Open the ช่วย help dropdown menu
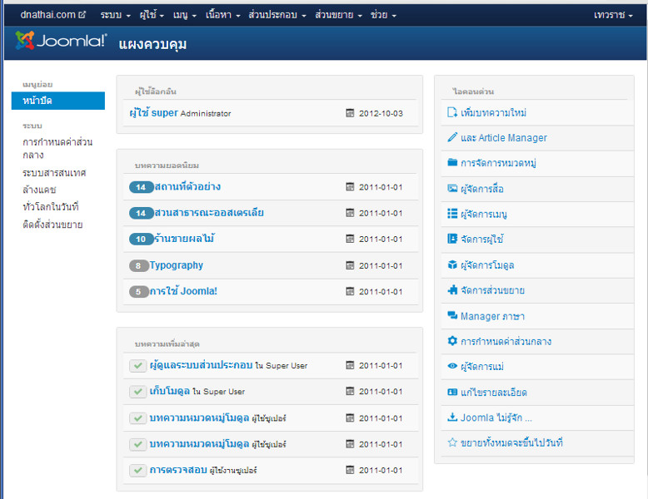 pos(383,15)
